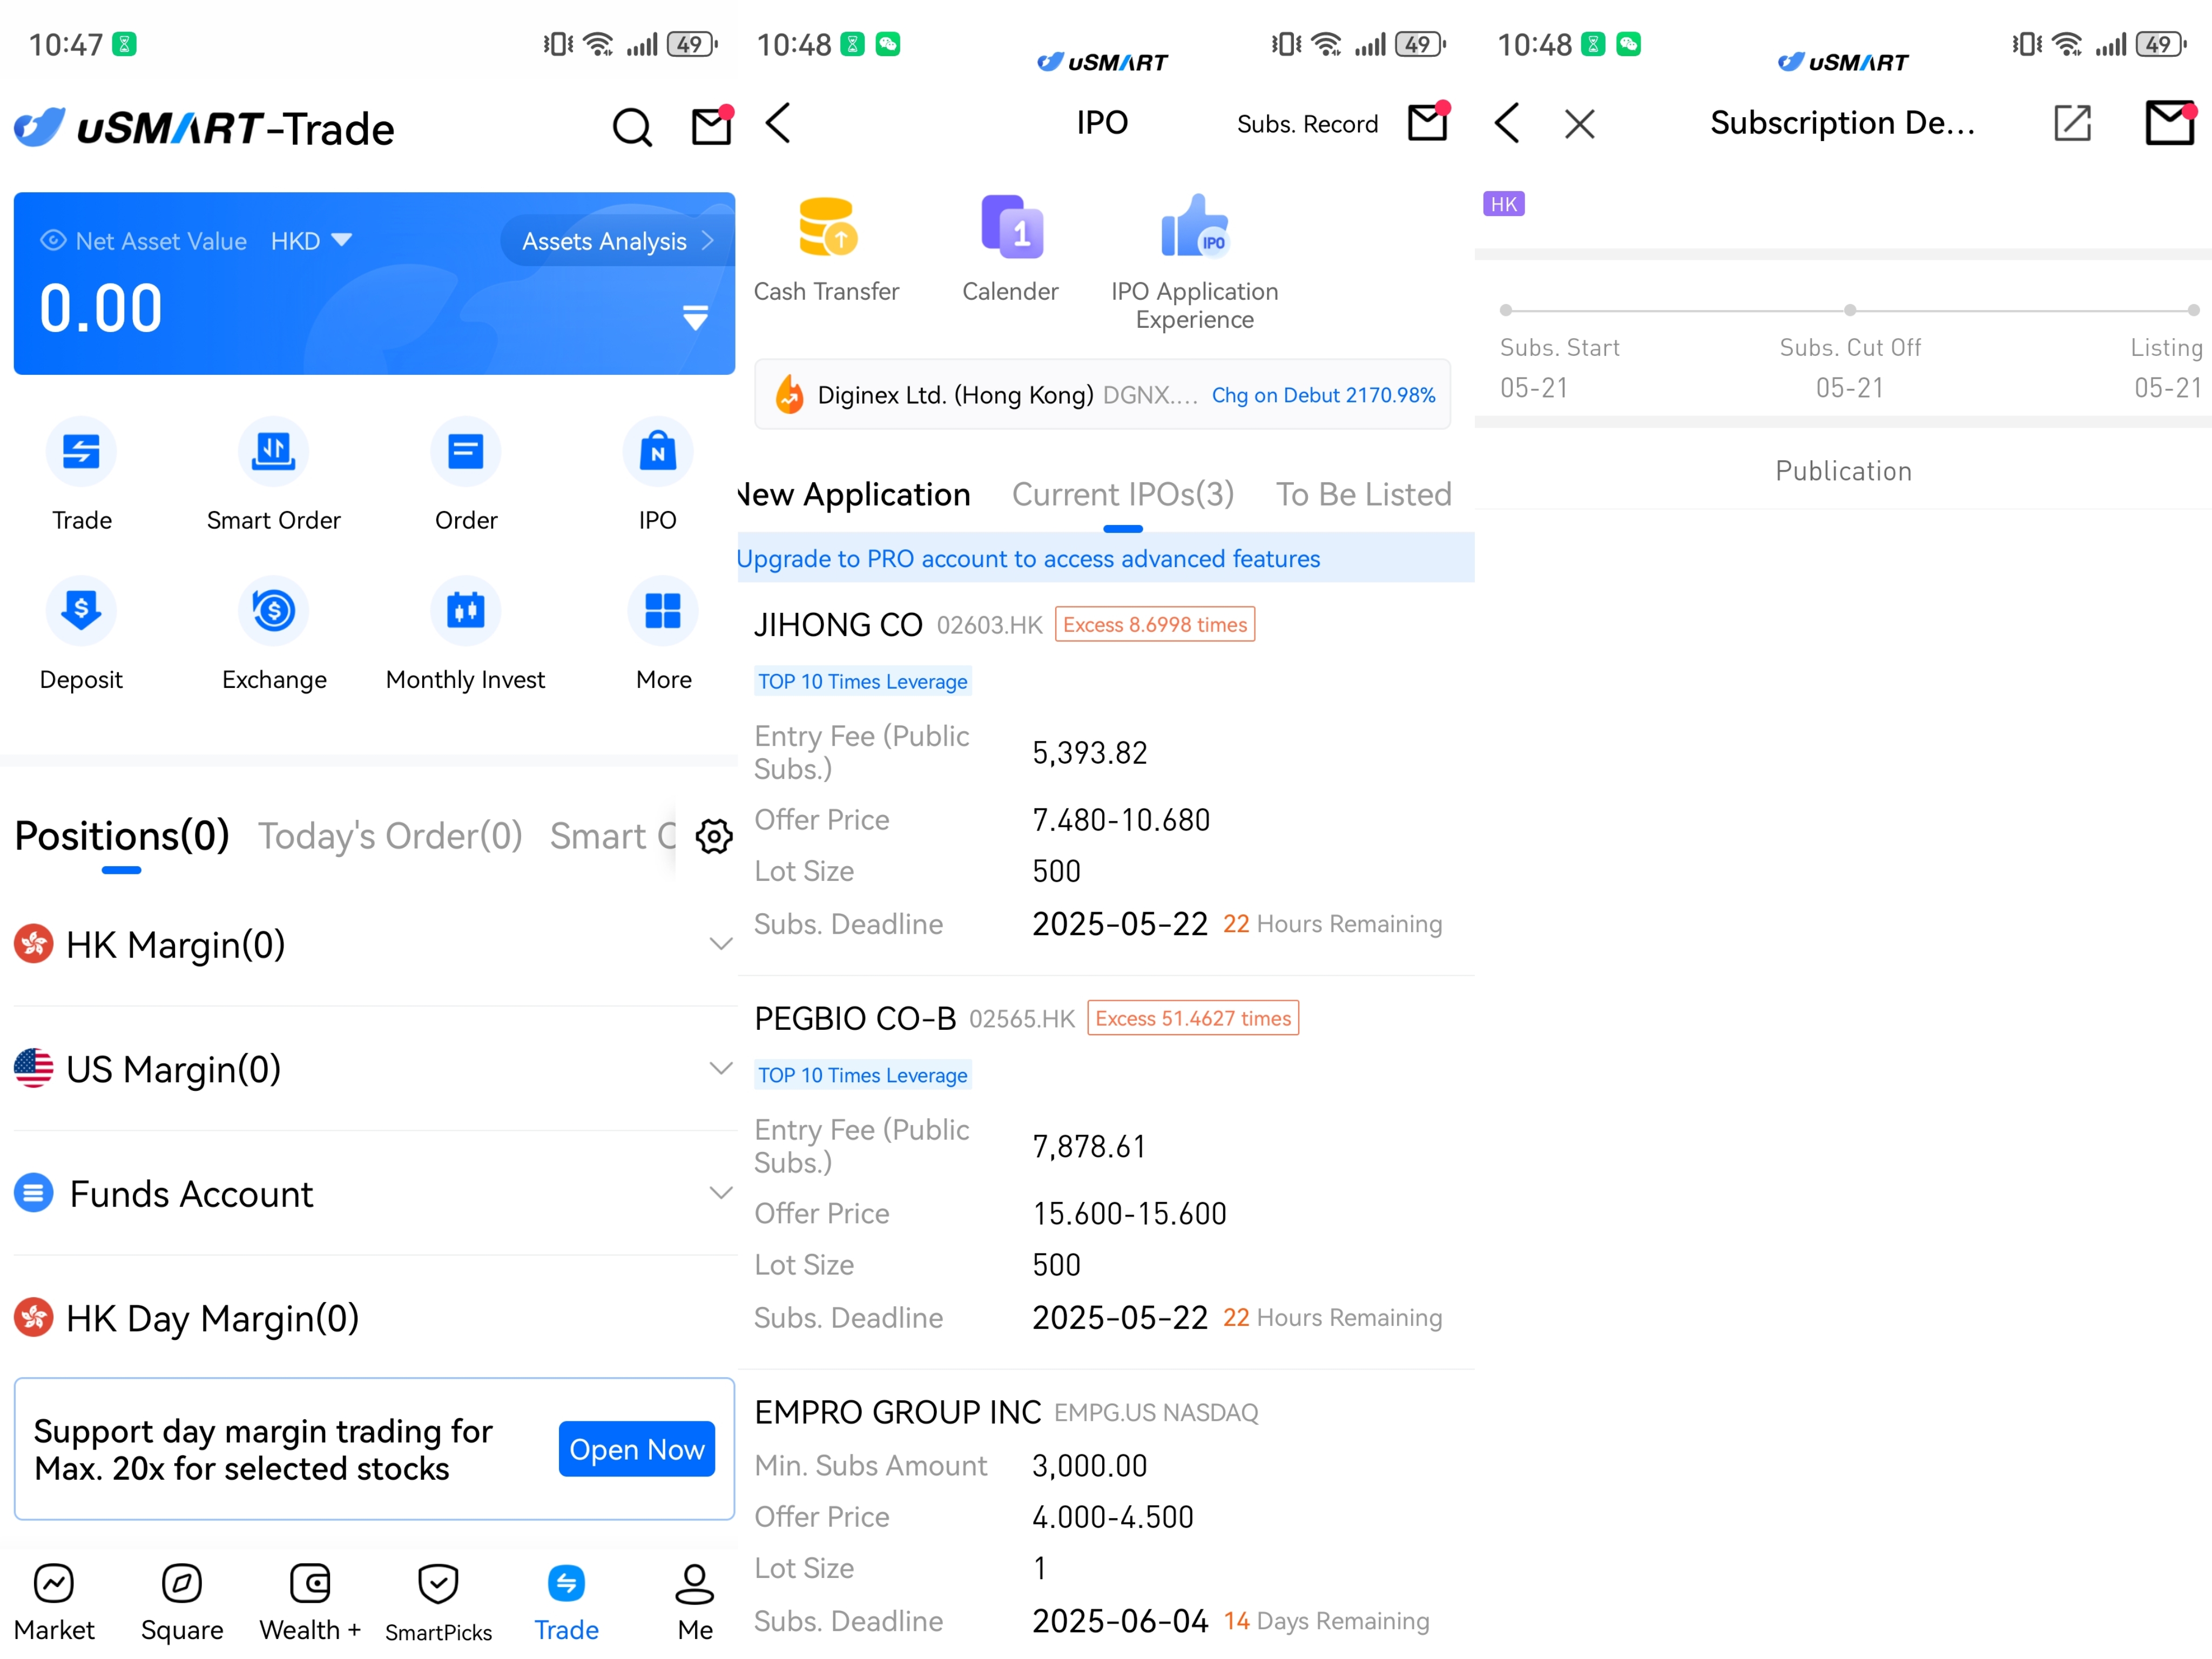Open search in uSMART-Trade header
This screenshot has width=2212, height=1659.
[632, 127]
